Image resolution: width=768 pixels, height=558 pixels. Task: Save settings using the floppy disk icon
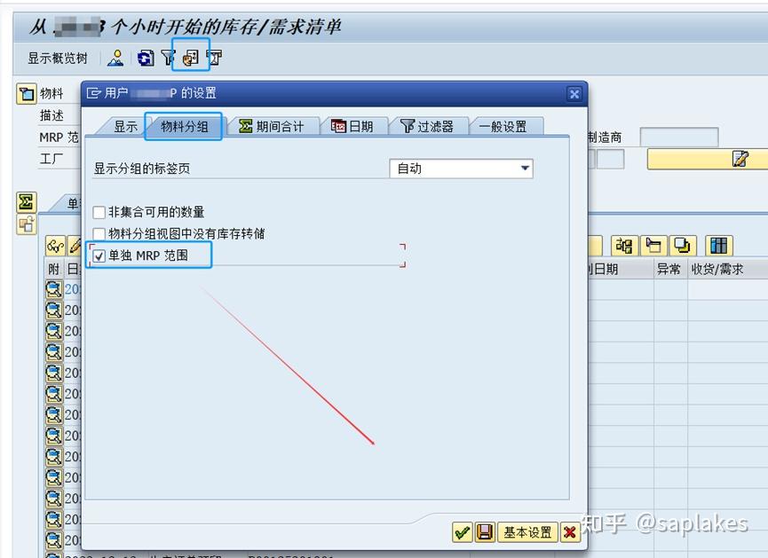484,532
